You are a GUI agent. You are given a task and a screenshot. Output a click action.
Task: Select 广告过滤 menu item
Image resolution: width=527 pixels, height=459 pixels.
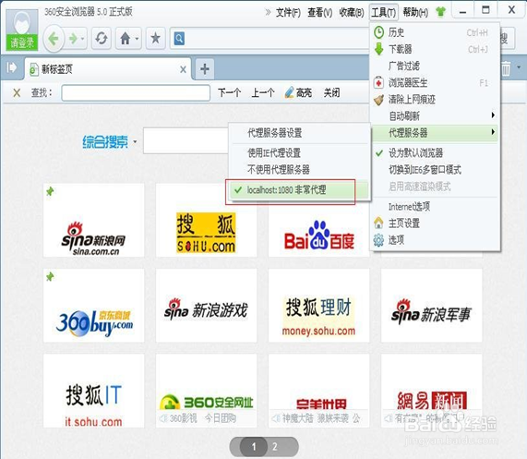[x=436, y=66]
